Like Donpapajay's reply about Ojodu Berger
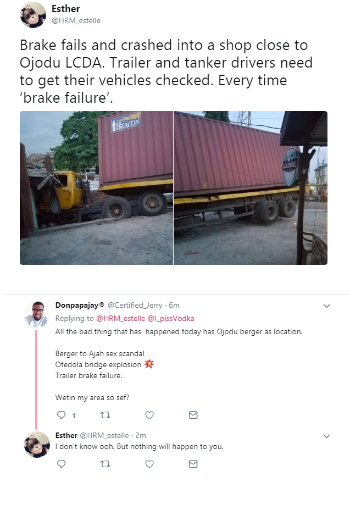This screenshot has width=350, height=521. [149, 415]
